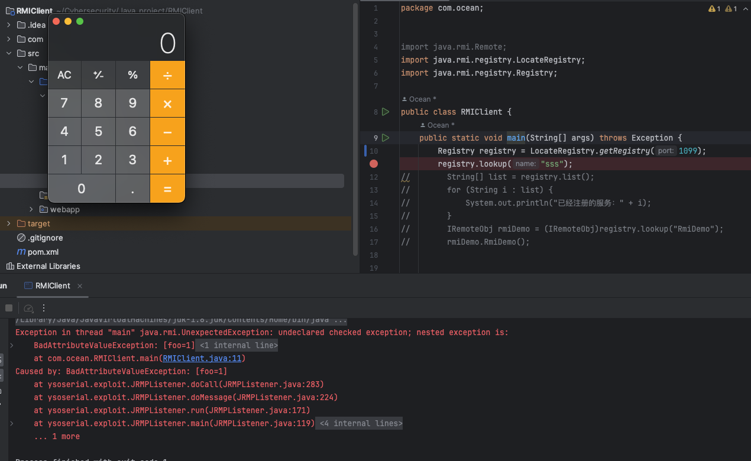Expand the target folder in project tree
This screenshot has height=461, width=751.
click(x=8, y=223)
